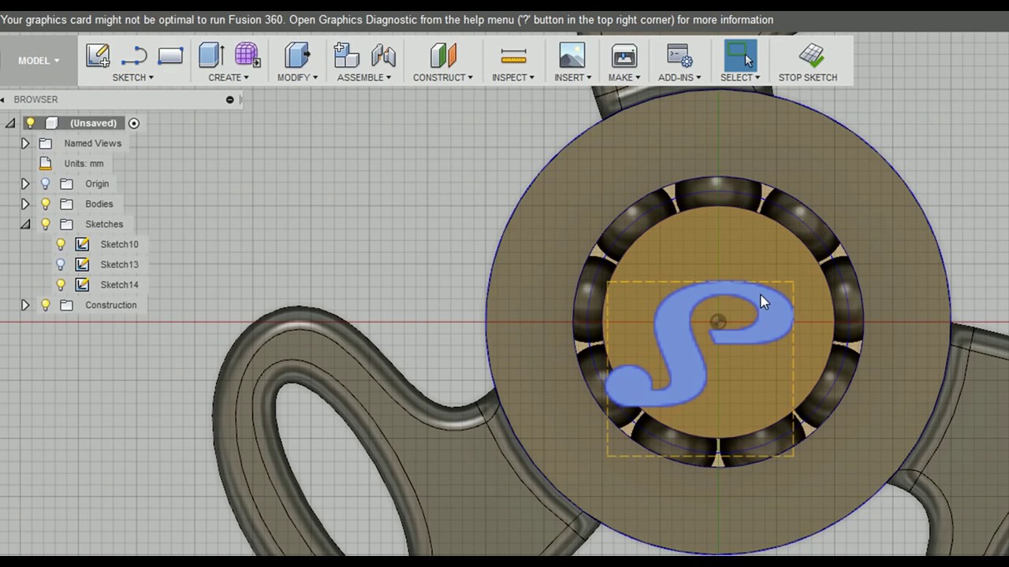
Task: Click the Units document icon
Action: tap(46, 163)
